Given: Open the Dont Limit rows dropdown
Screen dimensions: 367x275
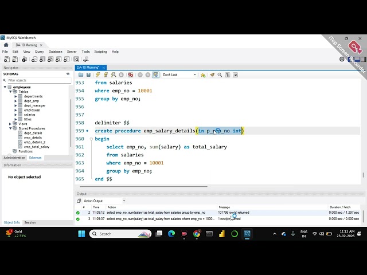Looking at the screenshot, I should tap(179, 75).
